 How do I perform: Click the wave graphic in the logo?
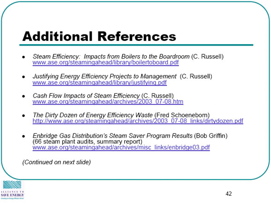click(12, 185)
